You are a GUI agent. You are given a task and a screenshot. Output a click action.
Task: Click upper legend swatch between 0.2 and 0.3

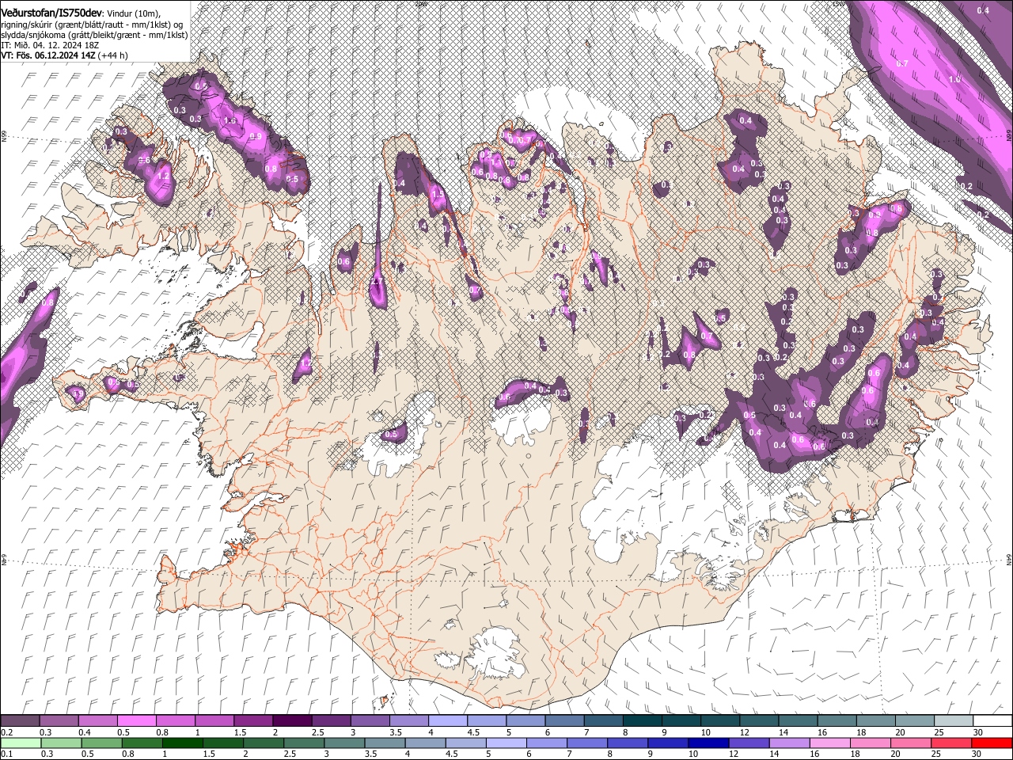[x=20, y=721]
